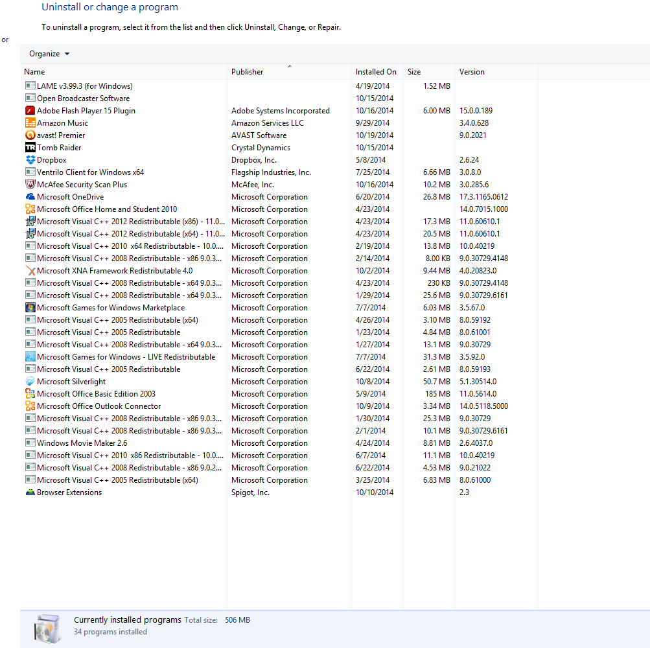Image resolution: width=650 pixels, height=648 pixels.
Task: Select Microsoft Games for Windows Marketplace
Action: (x=111, y=308)
